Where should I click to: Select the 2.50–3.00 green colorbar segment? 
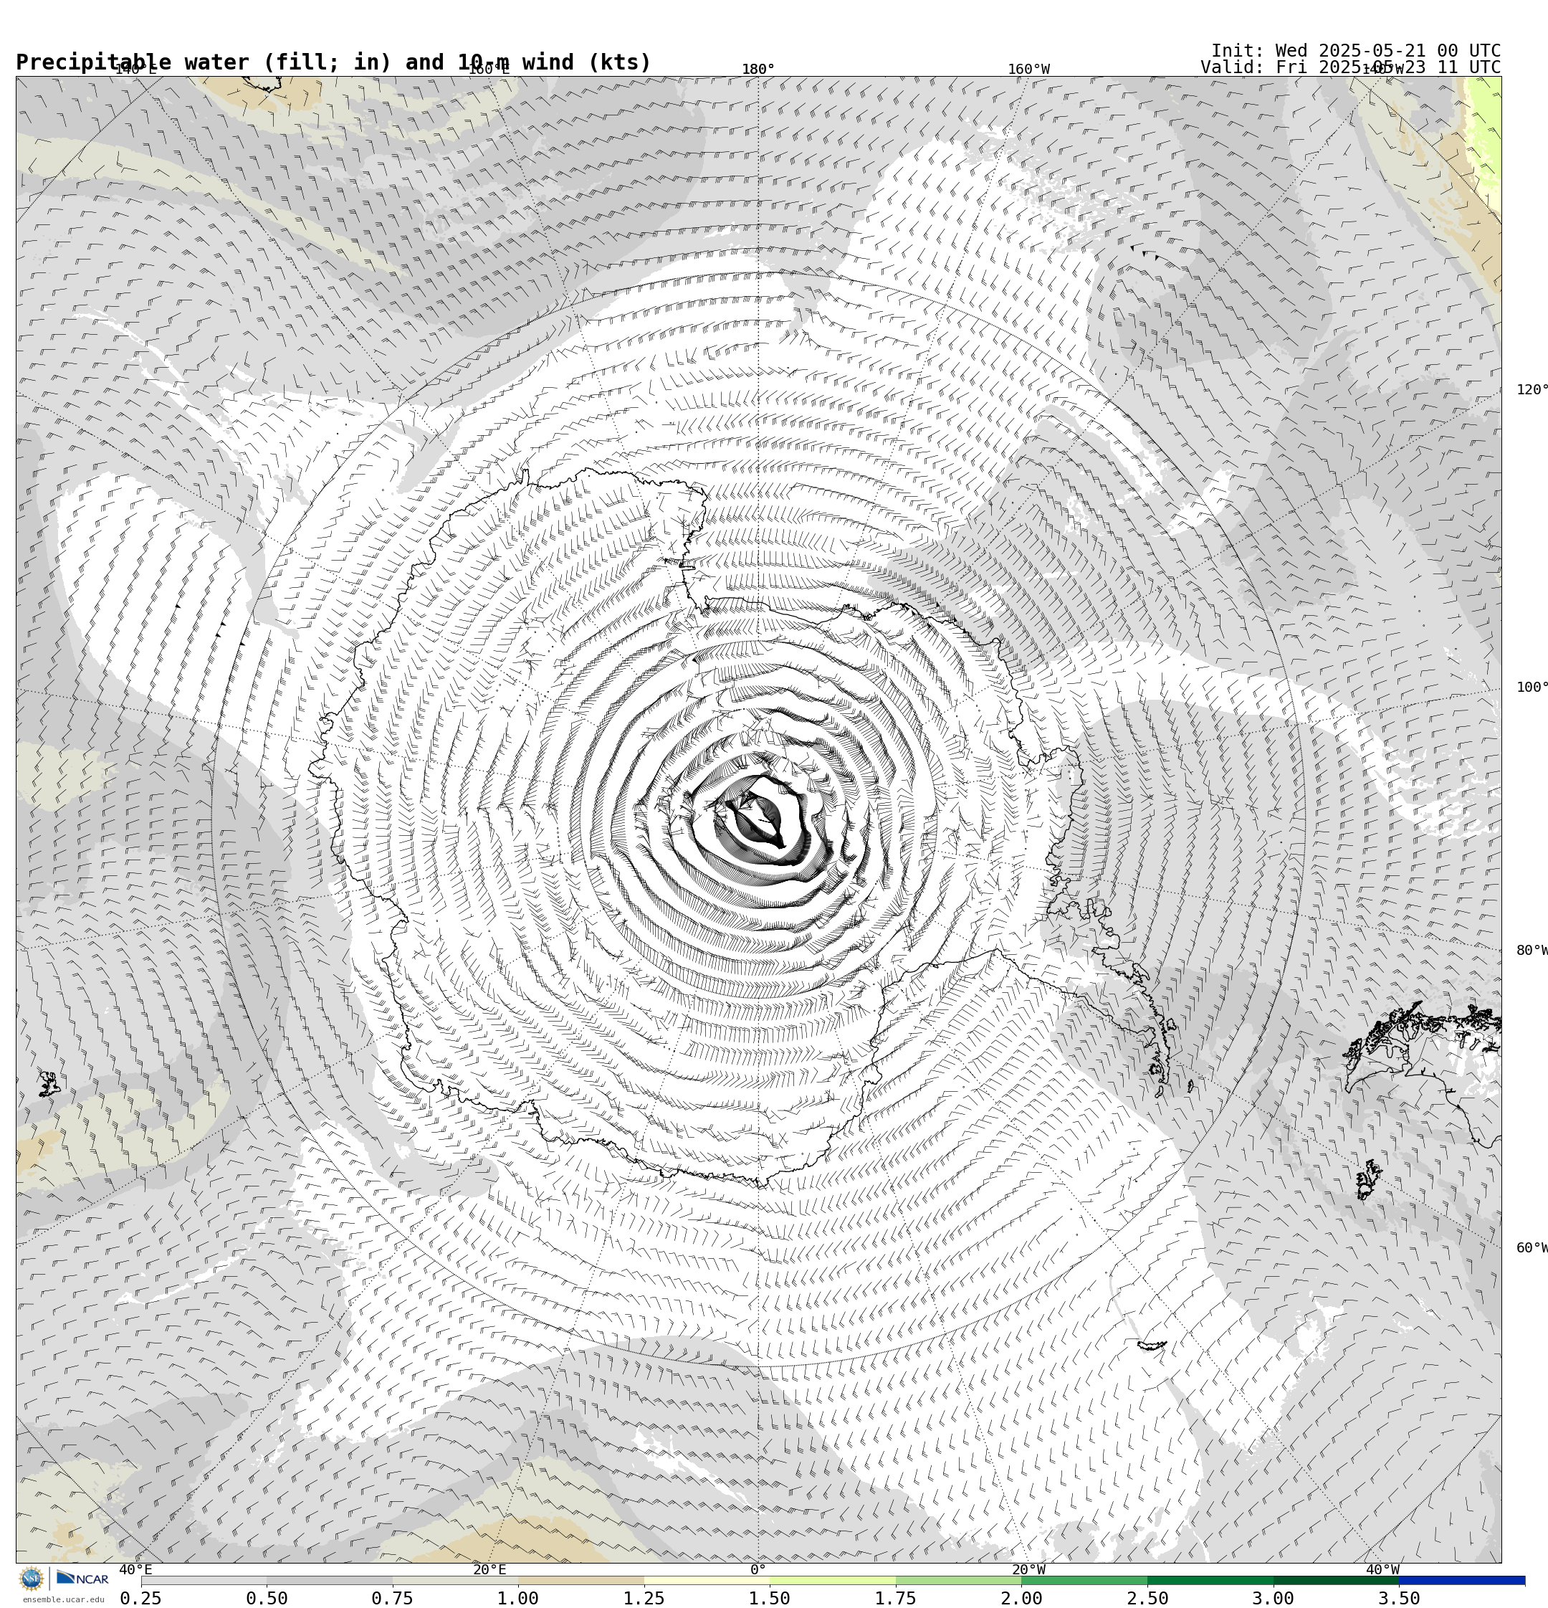click(1210, 1580)
